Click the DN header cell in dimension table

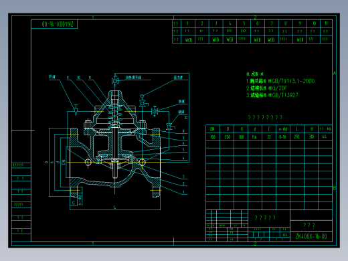pyautogui.click(x=213, y=129)
